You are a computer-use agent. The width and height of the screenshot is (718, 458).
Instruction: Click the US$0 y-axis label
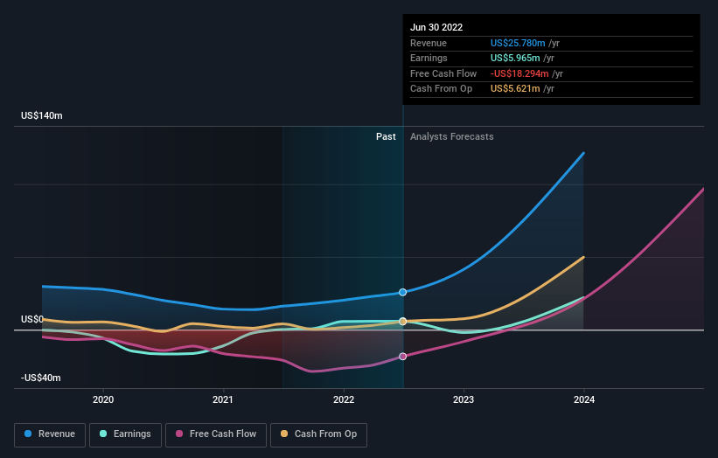(32, 319)
